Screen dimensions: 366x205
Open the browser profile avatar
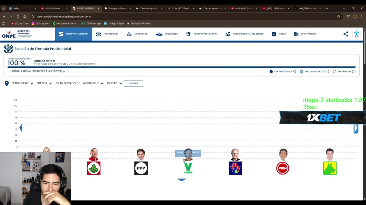point(355,17)
